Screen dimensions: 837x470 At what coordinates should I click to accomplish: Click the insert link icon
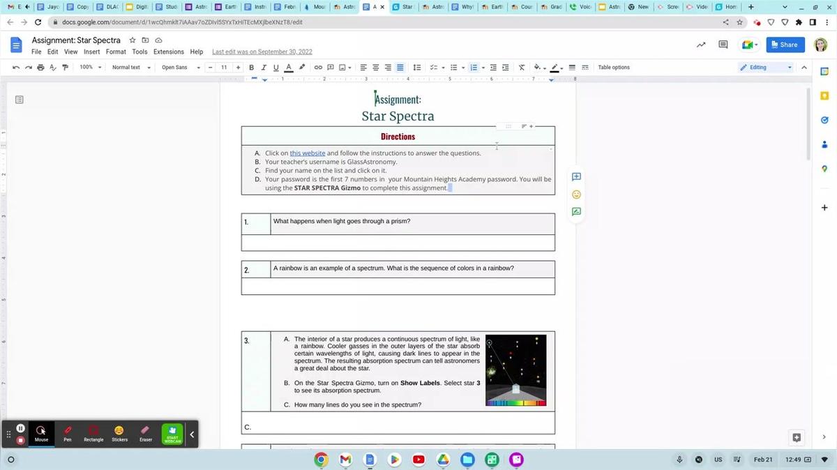click(318, 68)
